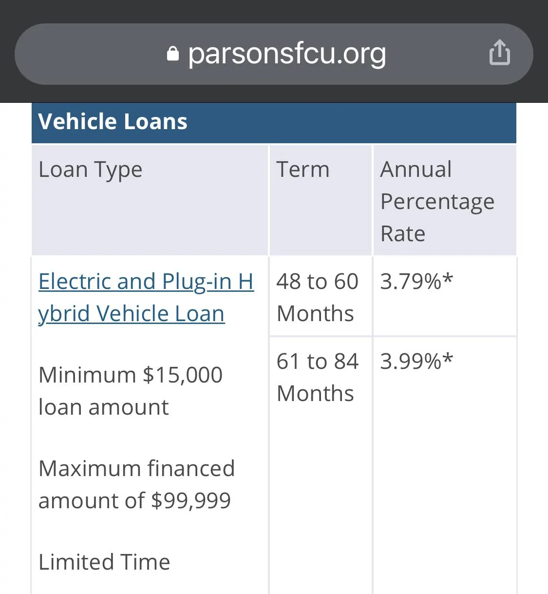Tap the Loan Type column header
The width and height of the screenshot is (548, 594).
point(150,200)
